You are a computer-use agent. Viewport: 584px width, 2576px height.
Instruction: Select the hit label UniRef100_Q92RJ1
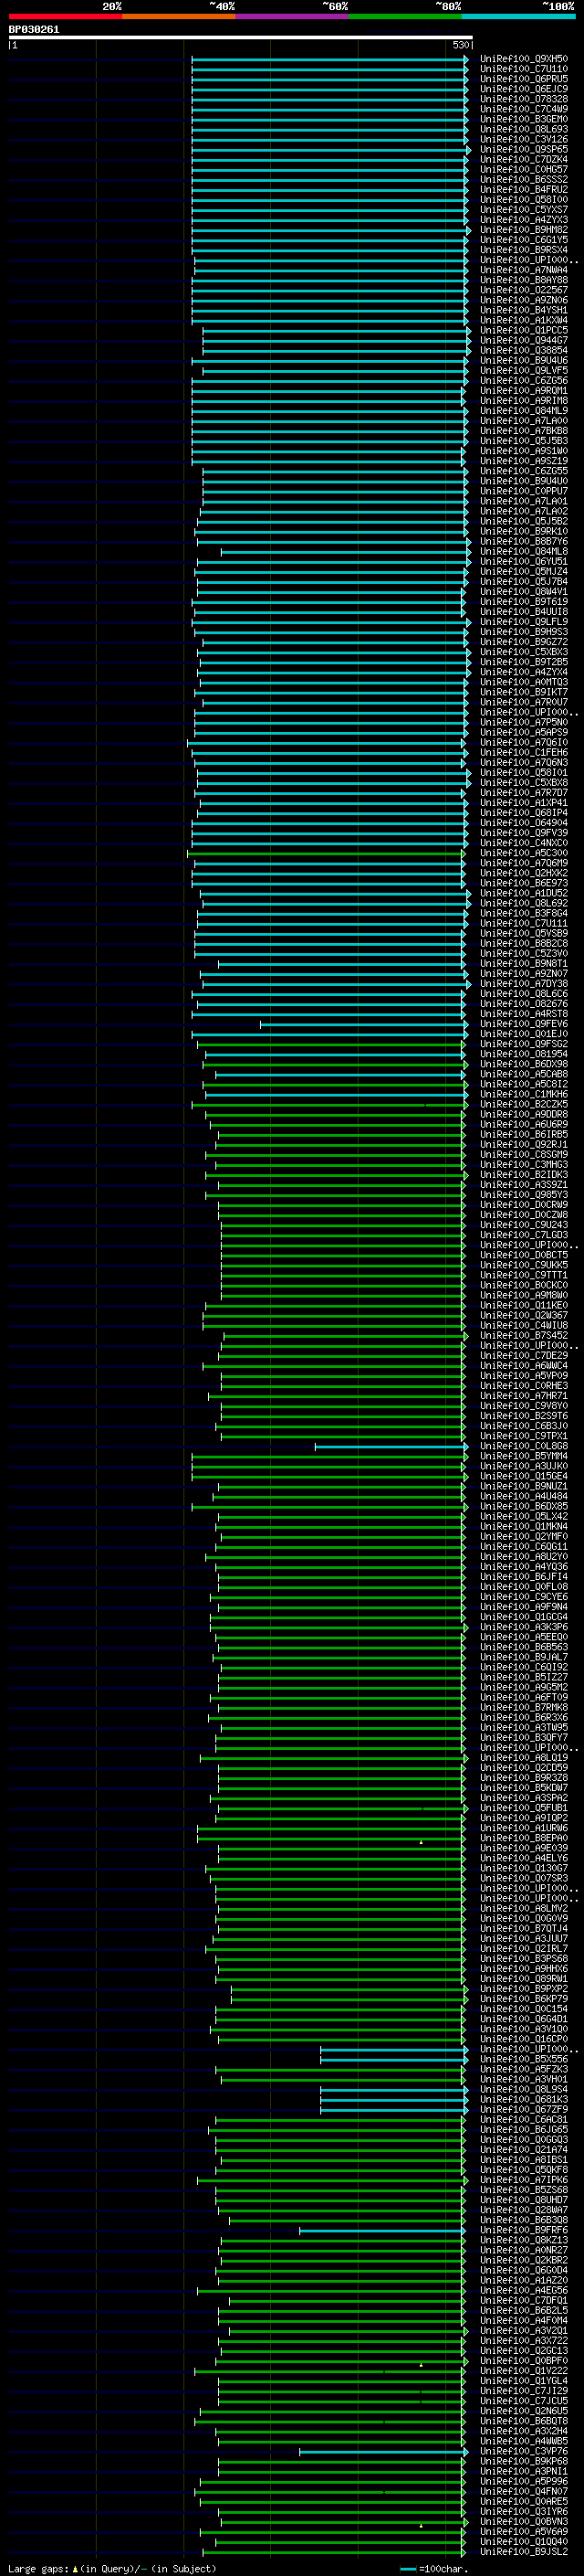pyautogui.click(x=524, y=1144)
